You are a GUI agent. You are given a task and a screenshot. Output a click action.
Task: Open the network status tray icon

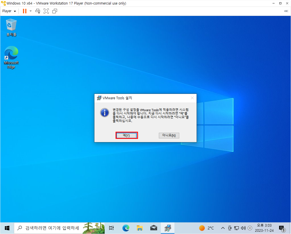(237, 228)
